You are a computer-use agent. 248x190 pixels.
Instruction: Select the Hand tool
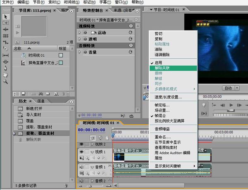[x=6, y=75]
